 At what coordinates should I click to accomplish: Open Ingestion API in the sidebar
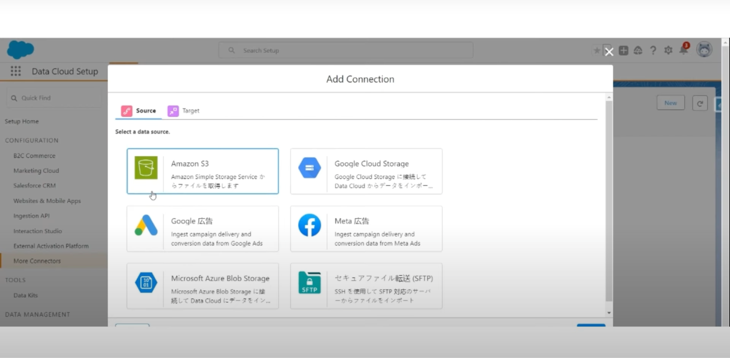[31, 216]
